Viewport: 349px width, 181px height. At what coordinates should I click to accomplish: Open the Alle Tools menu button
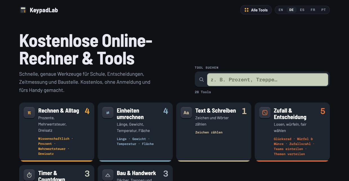point(256,10)
